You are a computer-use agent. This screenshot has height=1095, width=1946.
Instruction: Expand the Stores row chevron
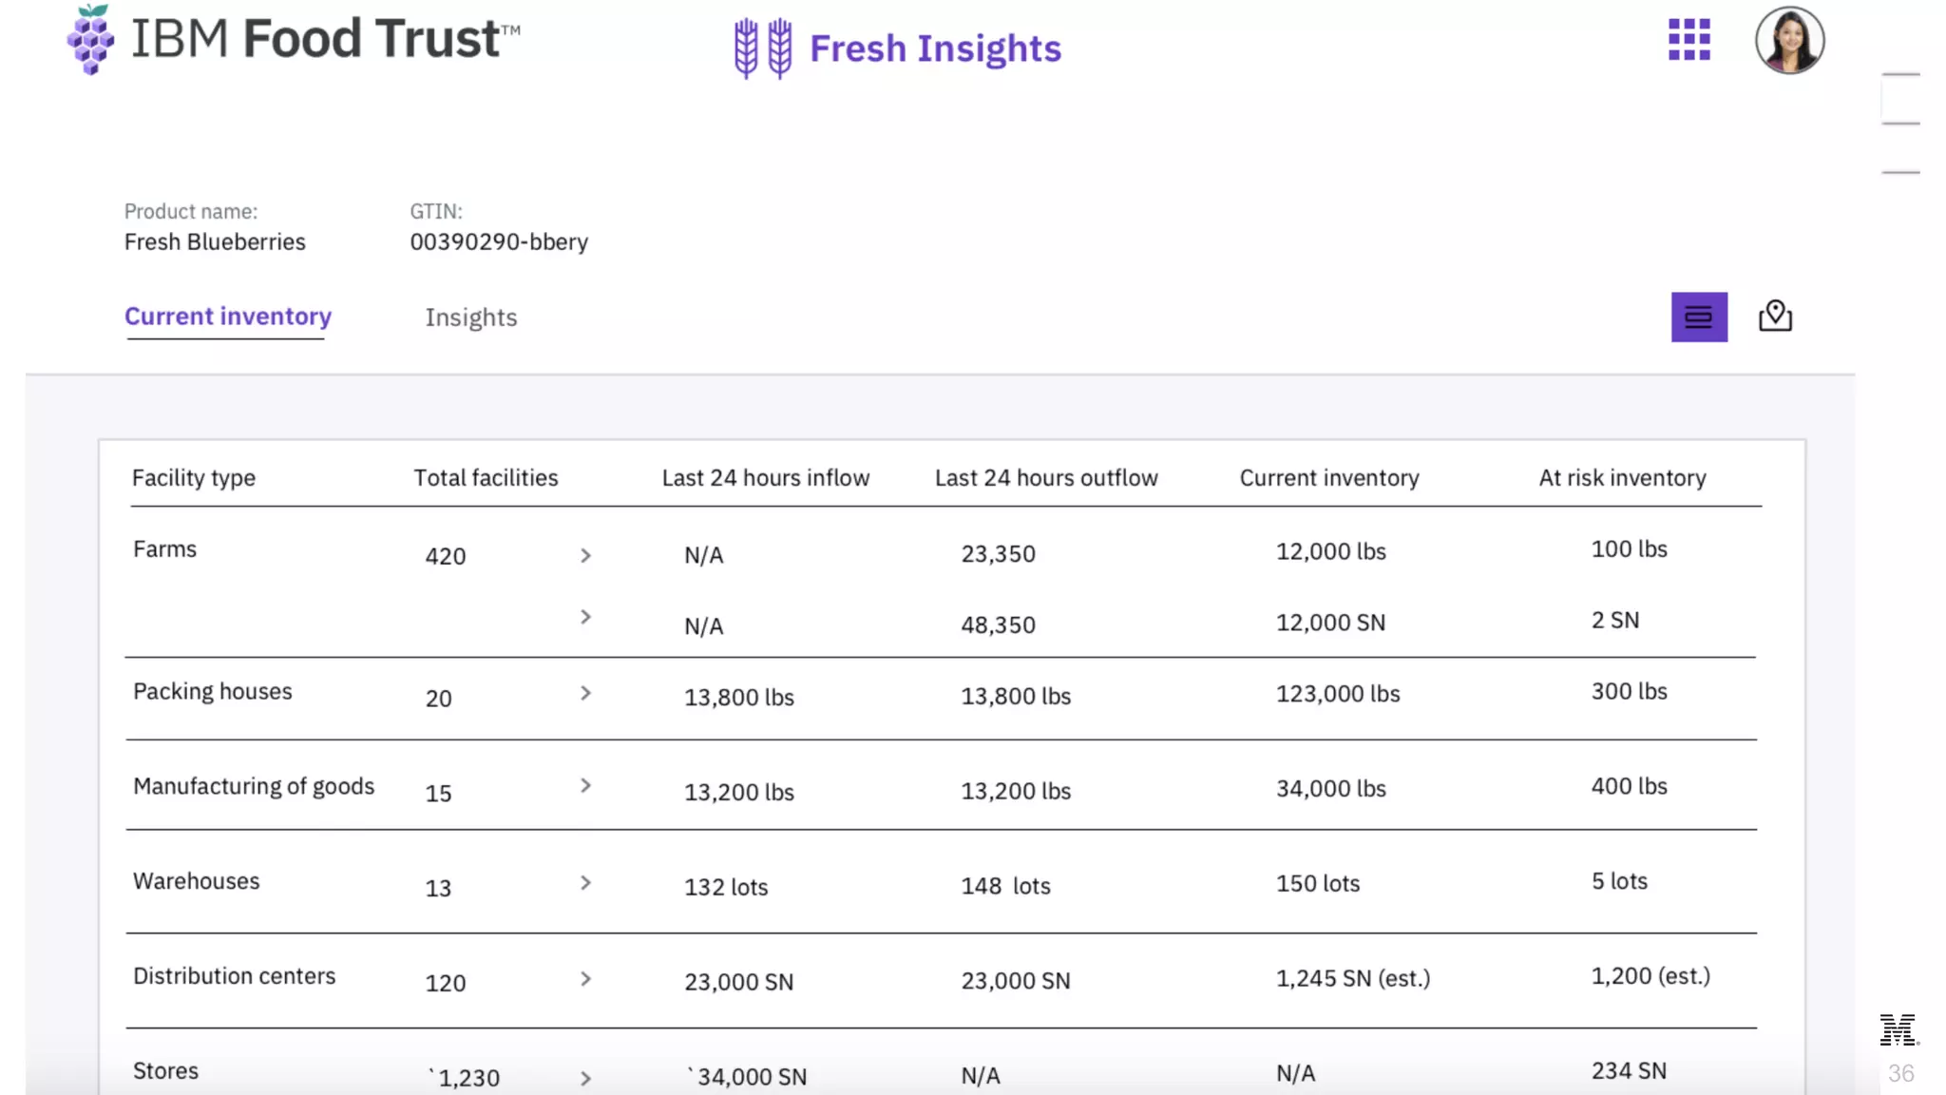click(x=585, y=1079)
